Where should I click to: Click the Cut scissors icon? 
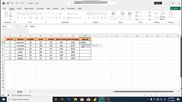coord(11,12)
